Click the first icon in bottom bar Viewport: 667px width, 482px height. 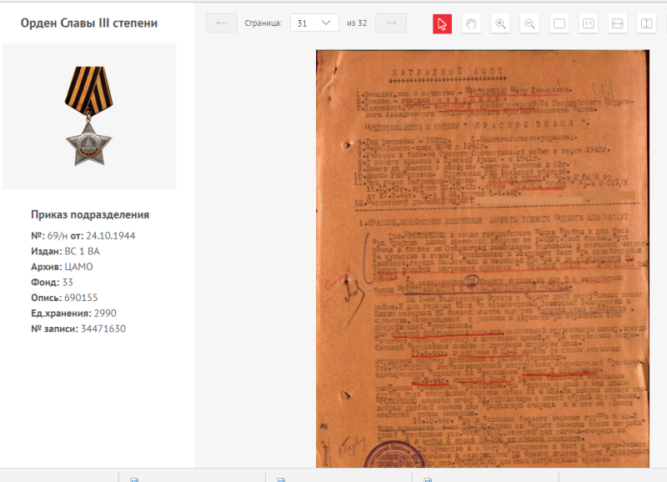133,479
